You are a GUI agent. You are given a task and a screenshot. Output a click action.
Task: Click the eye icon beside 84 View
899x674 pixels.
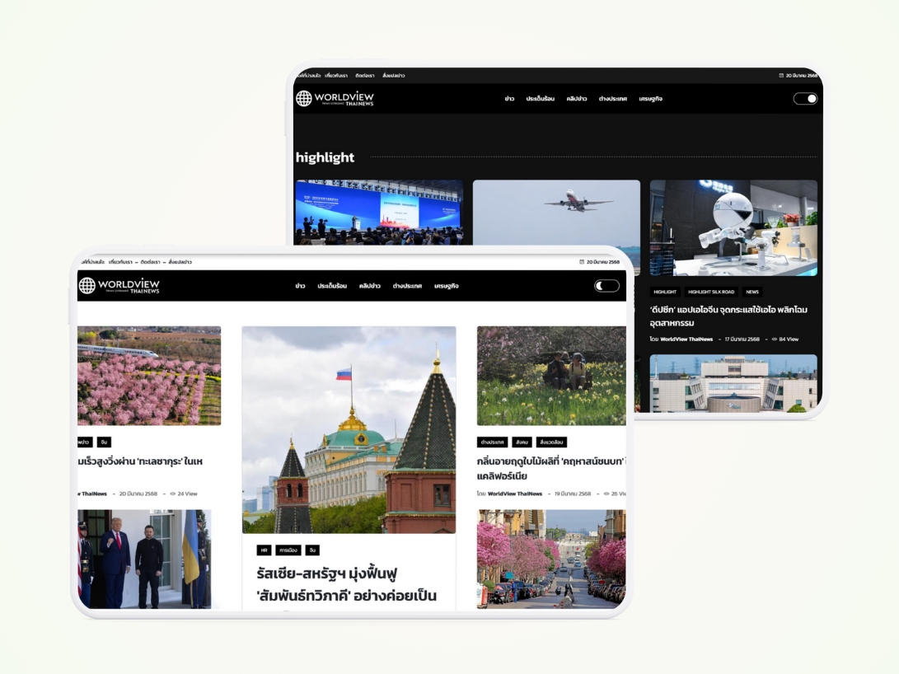[x=774, y=339]
